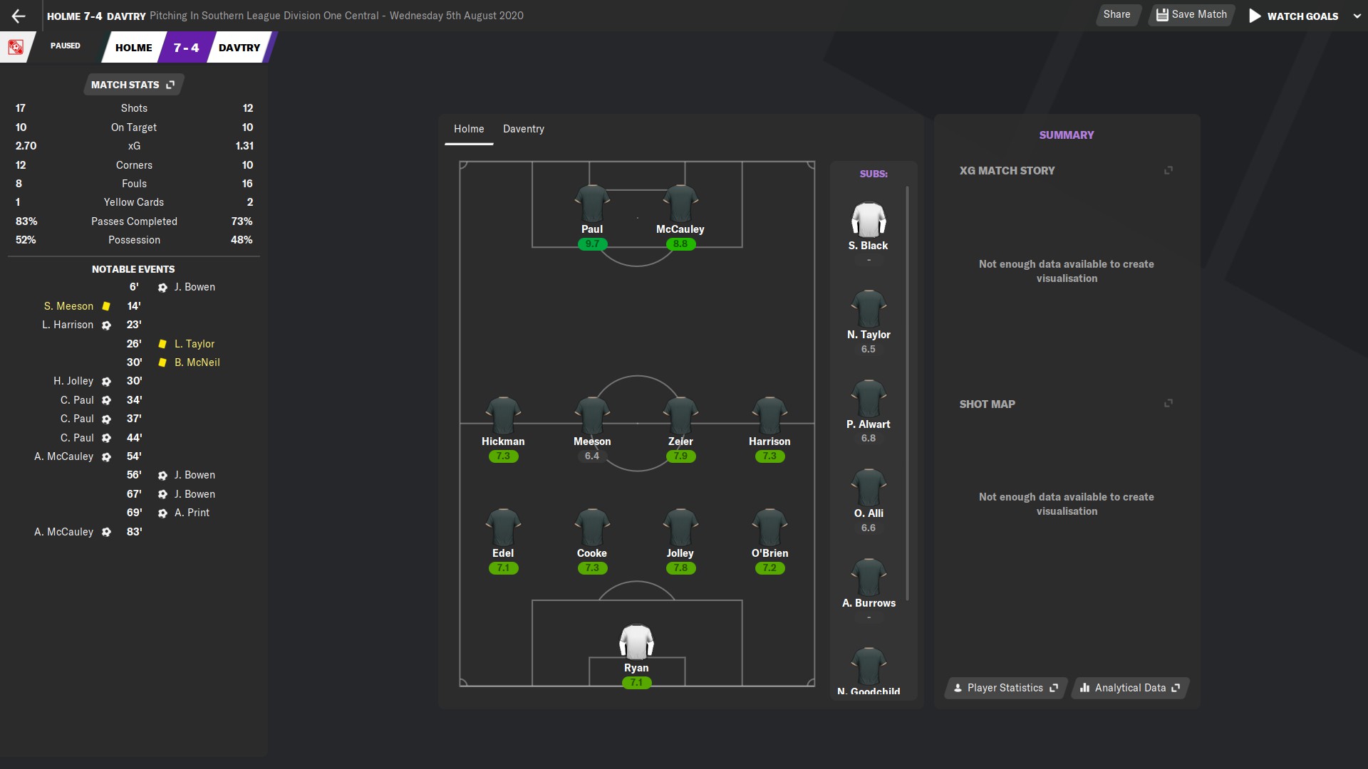The height and width of the screenshot is (769, 1368).
Task: Click the back arrow icon
Action: [x=19, y=16]
